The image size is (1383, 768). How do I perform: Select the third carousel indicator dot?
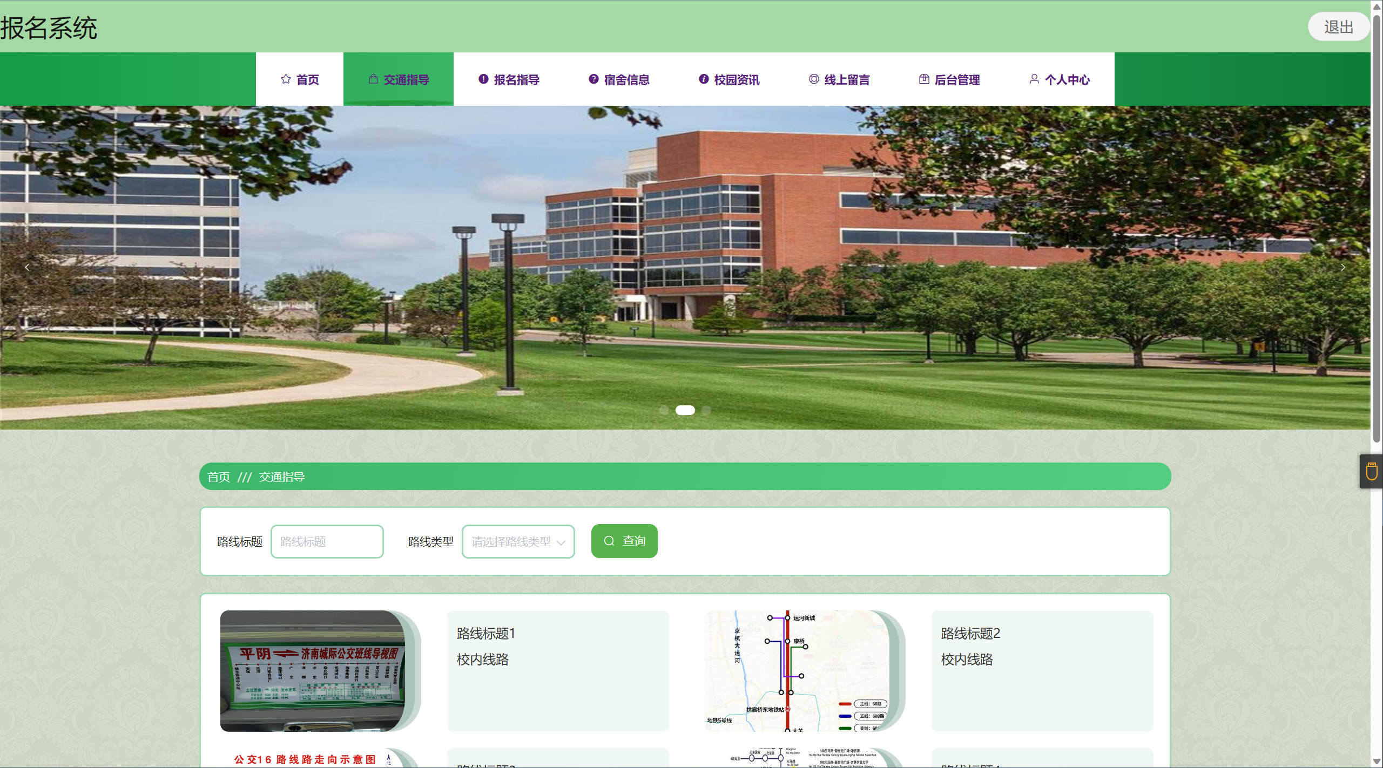coord(706,410)
